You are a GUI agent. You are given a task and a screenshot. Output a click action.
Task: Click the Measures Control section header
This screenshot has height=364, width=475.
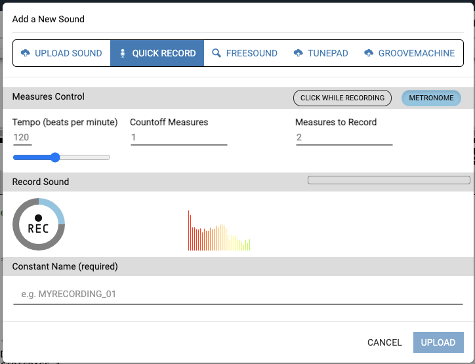49,97
